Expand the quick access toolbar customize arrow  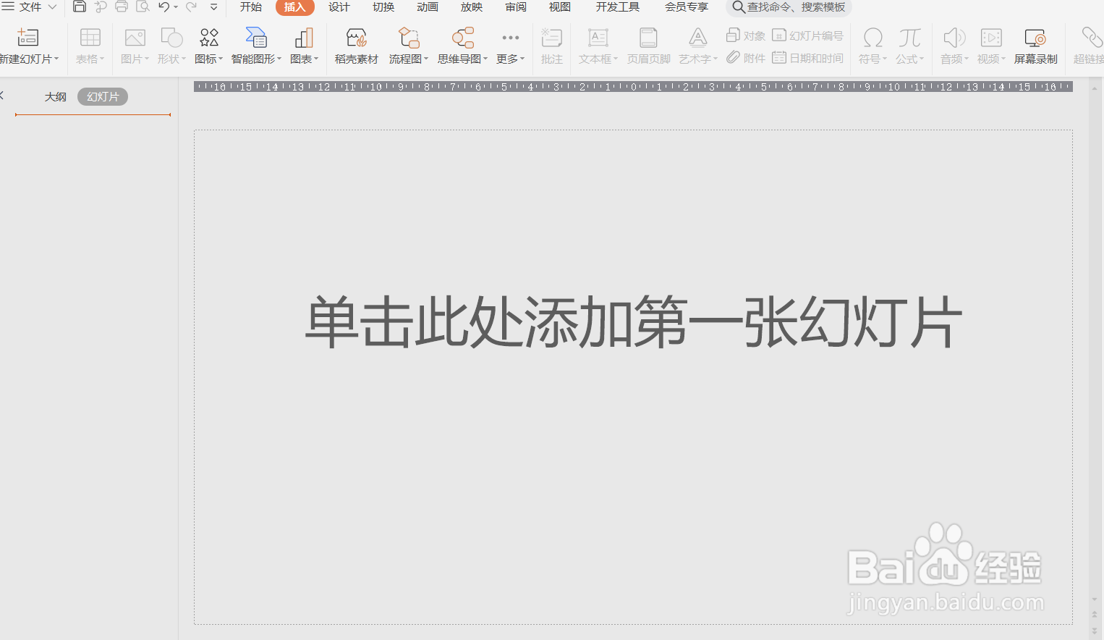click(x=213, y=7)
